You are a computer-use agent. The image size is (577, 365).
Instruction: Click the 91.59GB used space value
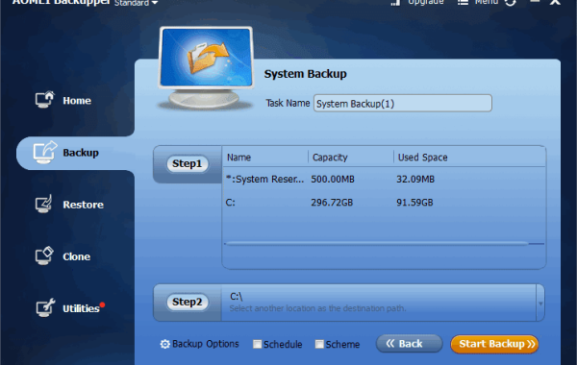point(414,203)
